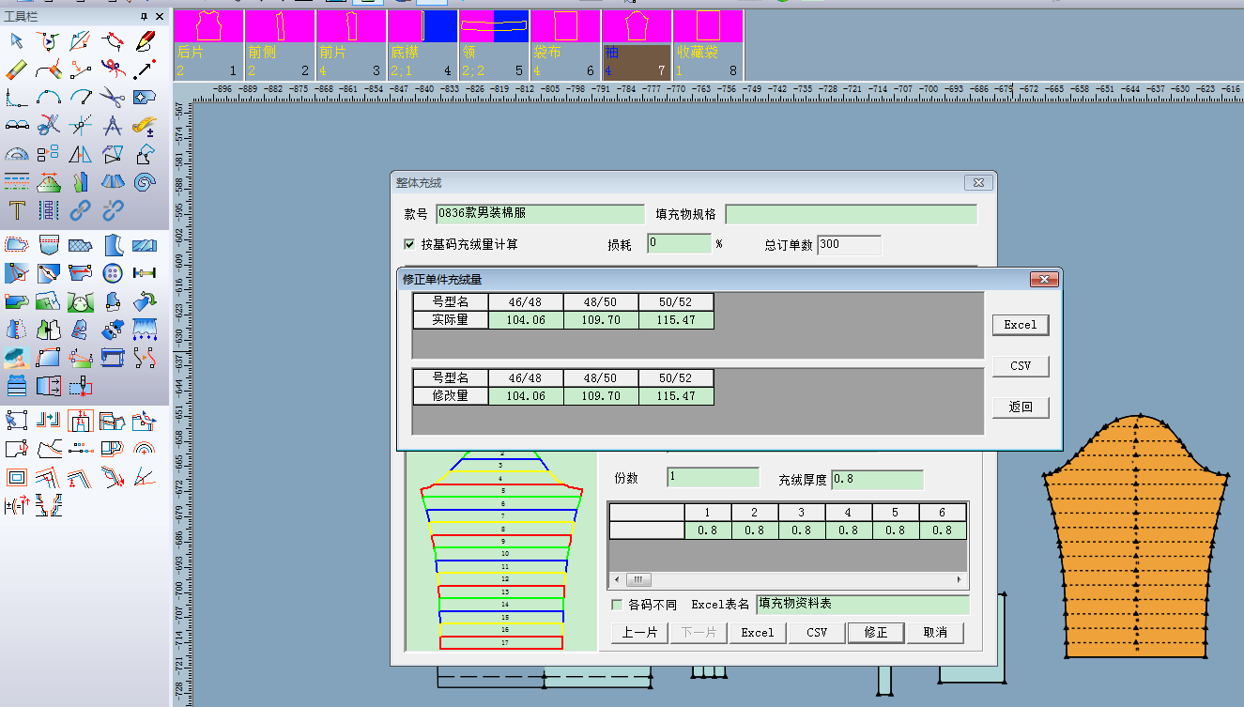Select the sewing machine tool
Image resolution: width=1244 pixels, height=707 pixels.
[x=114, y=356]
